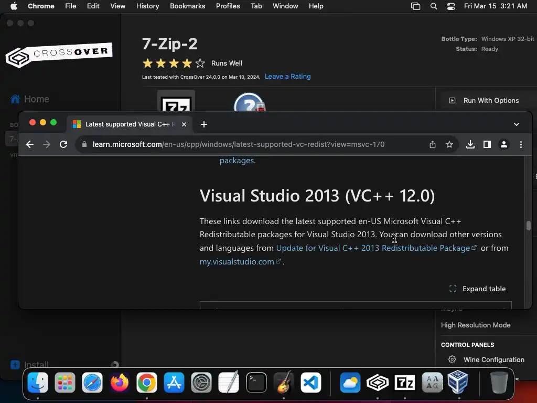Image resolution: width=537 pixels, height=403 pixels.
Task: Open Firefox from Dock
Action: click(120, 383)
